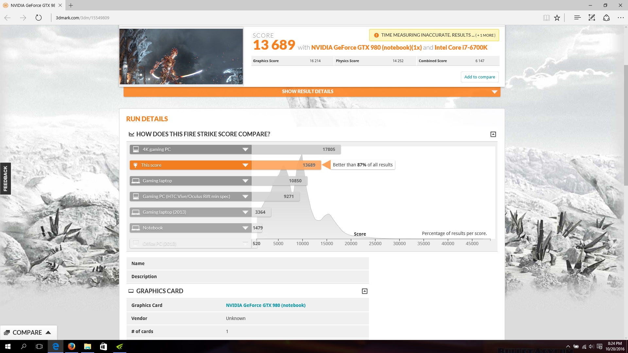Expand the Gaming laptop (2013) dropdown
The image size is (628, 353).
[245, 212]
